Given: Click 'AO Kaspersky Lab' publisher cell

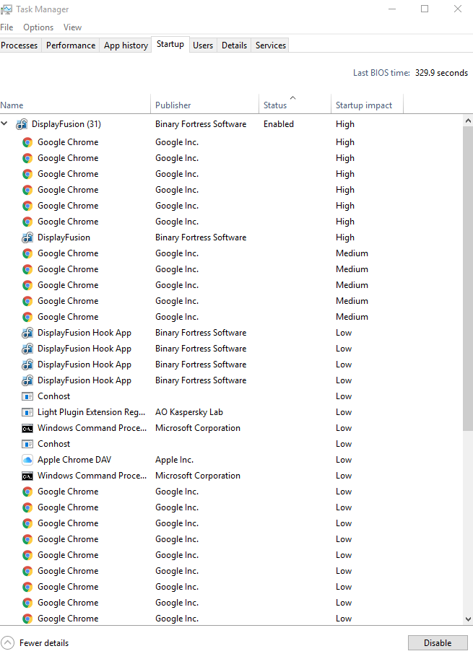Looking at the screenshot, I should click(189, 412).
